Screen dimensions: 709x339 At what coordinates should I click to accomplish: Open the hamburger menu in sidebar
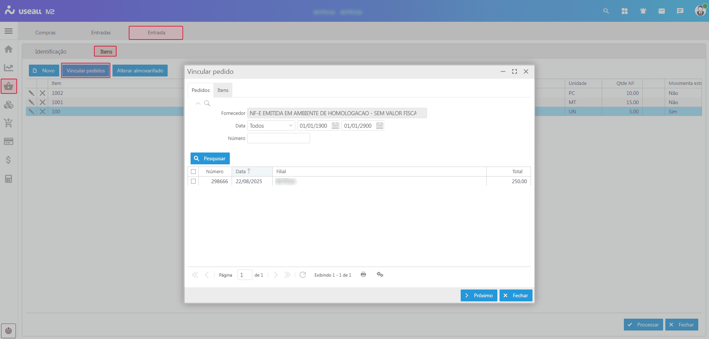coord(9,31)
